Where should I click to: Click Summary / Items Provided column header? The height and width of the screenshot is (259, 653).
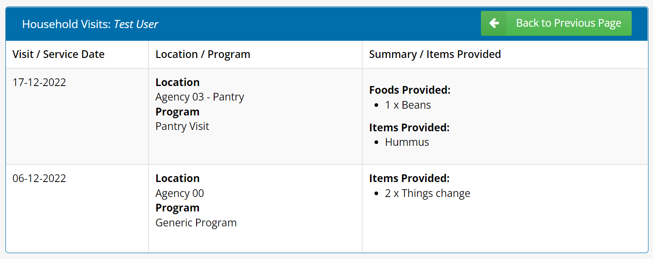coord(435,54)
